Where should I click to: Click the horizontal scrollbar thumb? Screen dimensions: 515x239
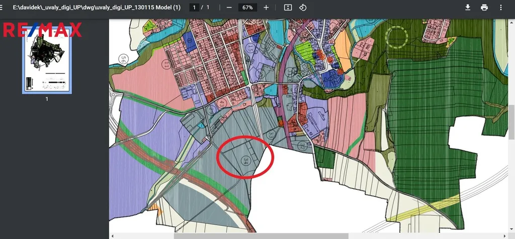tap(261, 235)
